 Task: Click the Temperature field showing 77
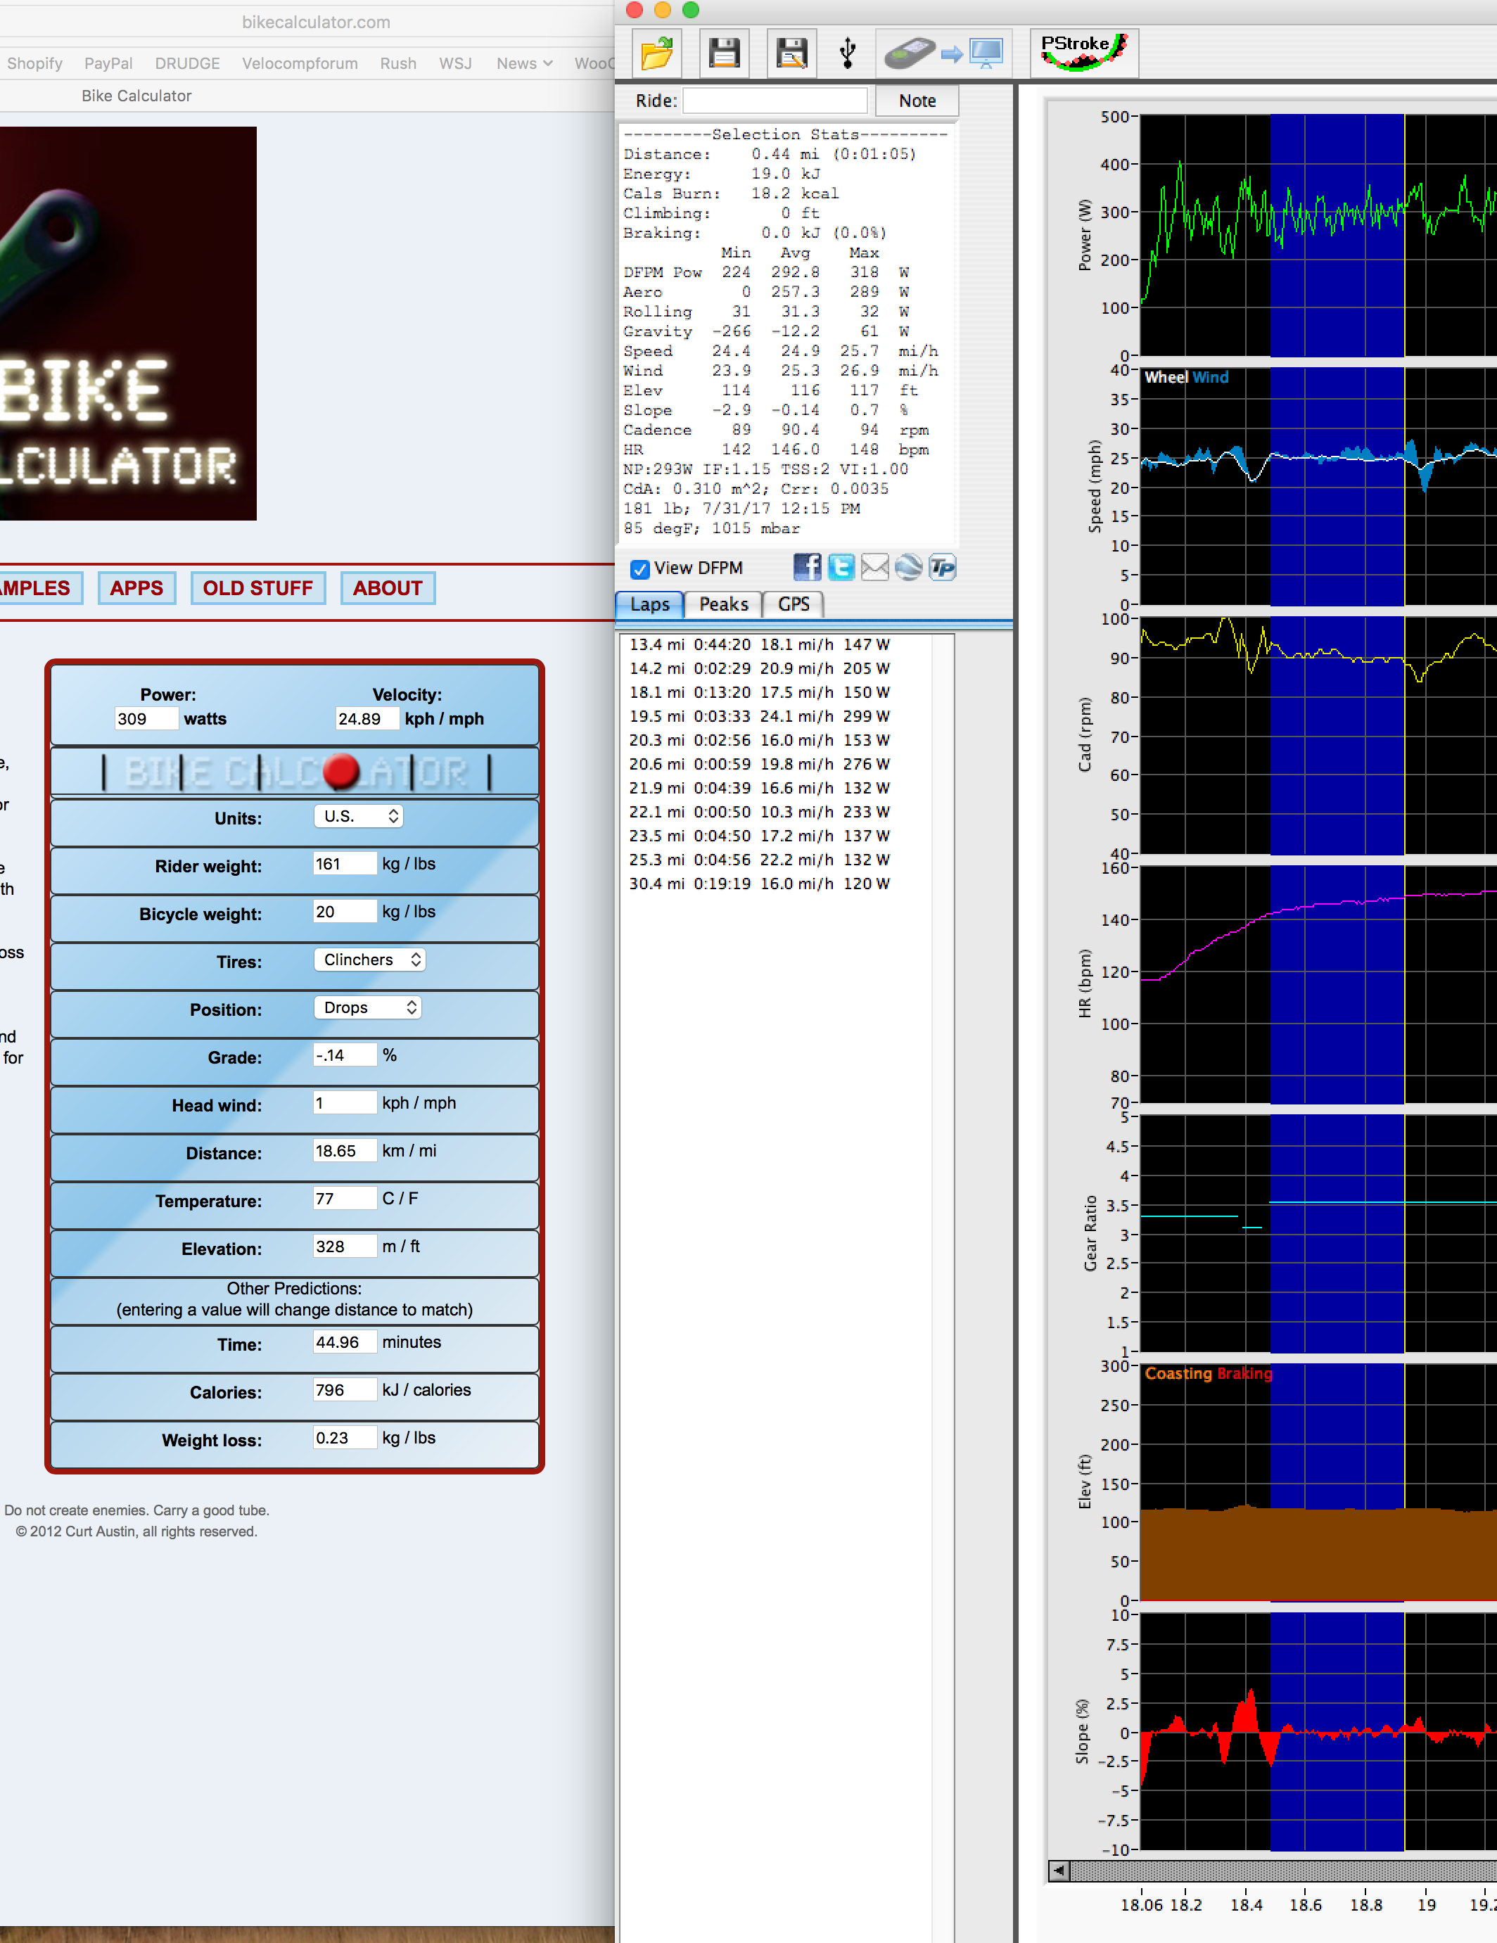click(x=345, y=1199)
